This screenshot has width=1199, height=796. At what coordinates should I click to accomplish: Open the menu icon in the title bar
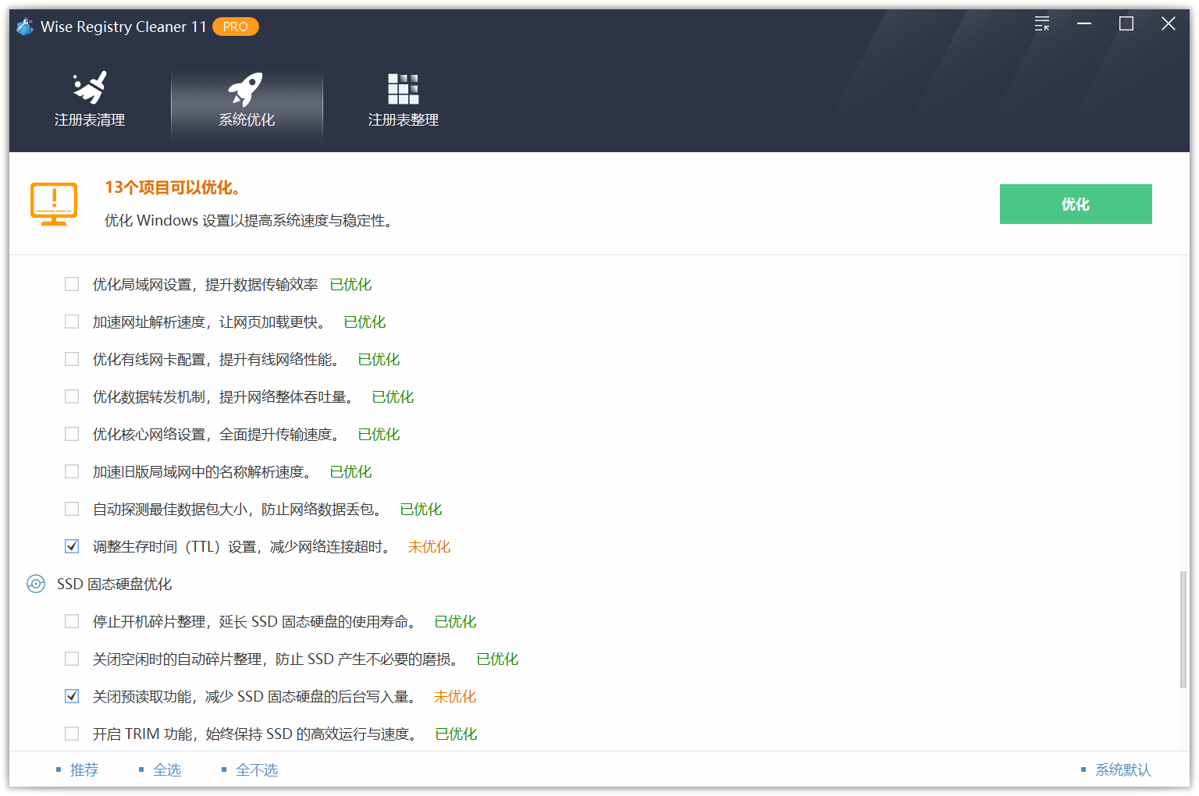[x=1042, y=24]
